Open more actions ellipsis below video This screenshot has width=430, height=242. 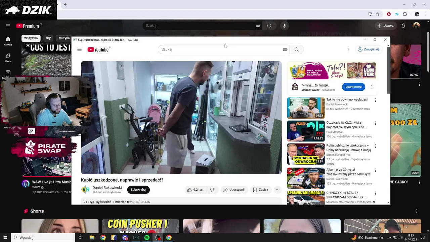pyautogui.click(x=277, y=190)
